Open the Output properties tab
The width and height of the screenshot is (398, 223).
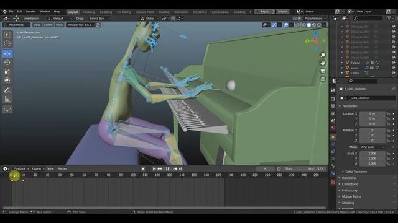(333, 107)
